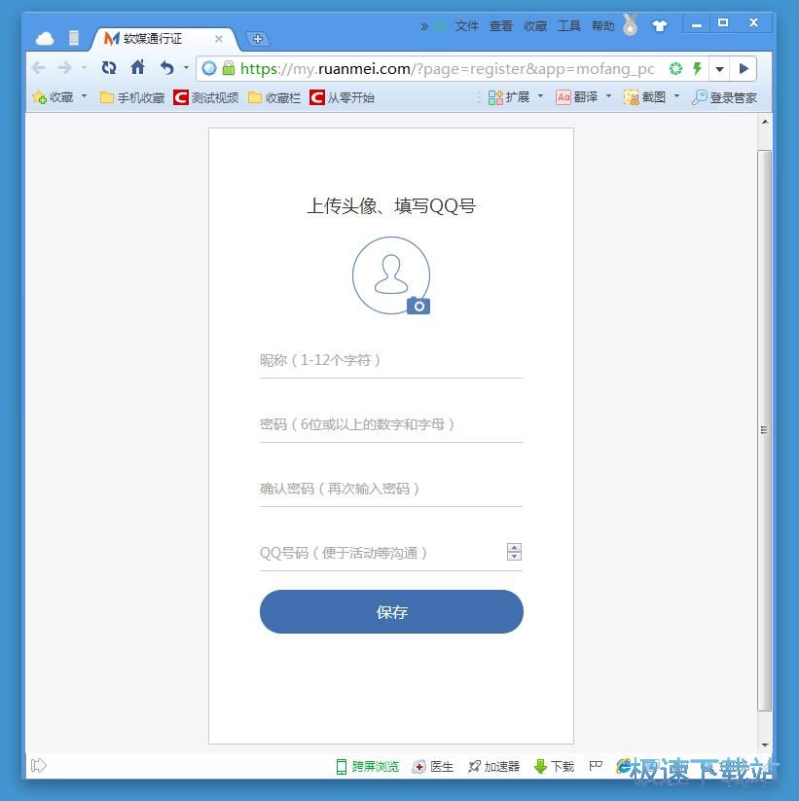Expand the 扩展 dropdown arrow
Image resolution: width=799 pixels, height=801 pixels.
(x=540, y=96)
